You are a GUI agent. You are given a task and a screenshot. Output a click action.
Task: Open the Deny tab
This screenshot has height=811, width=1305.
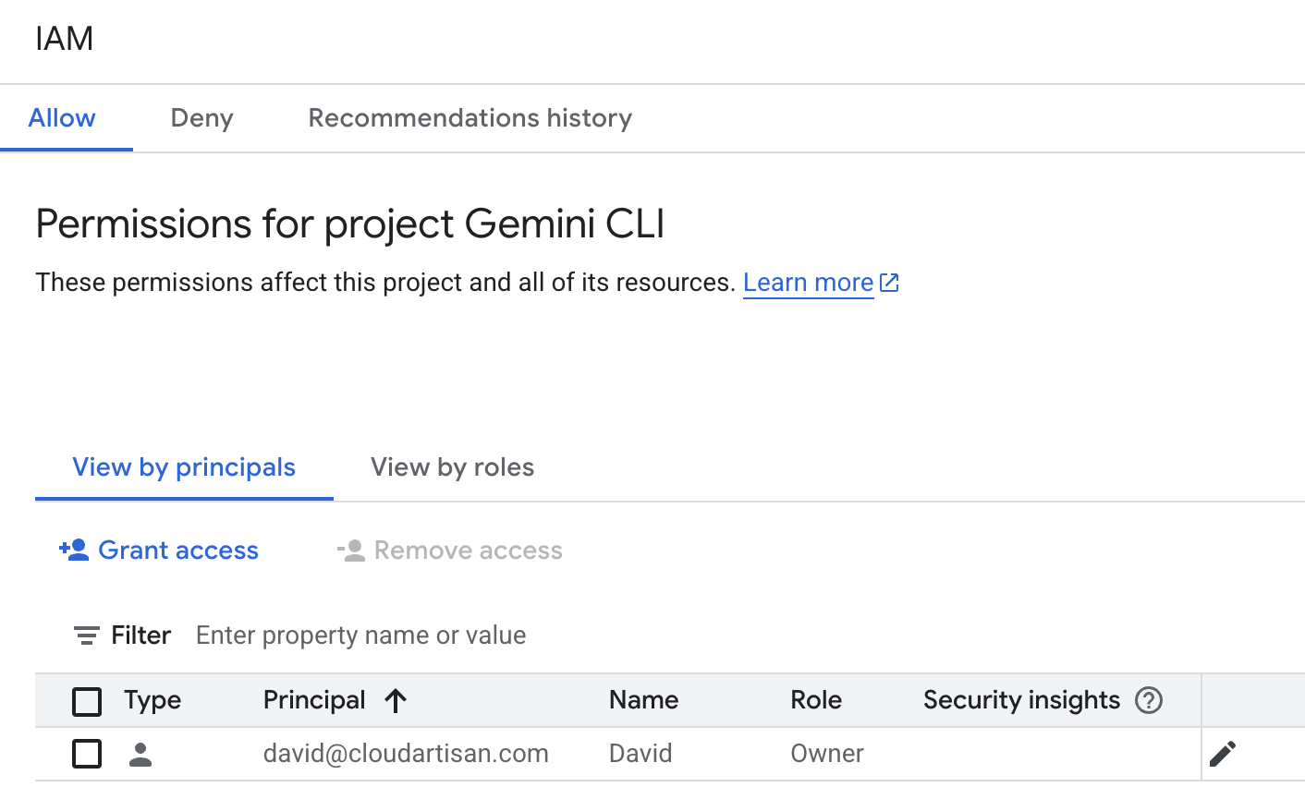(x=202, y=118)
